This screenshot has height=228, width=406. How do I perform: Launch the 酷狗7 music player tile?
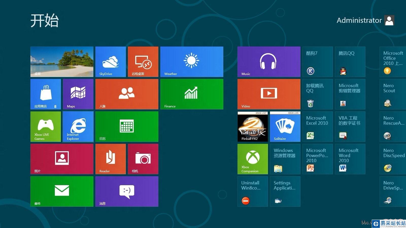click(318, 62)
